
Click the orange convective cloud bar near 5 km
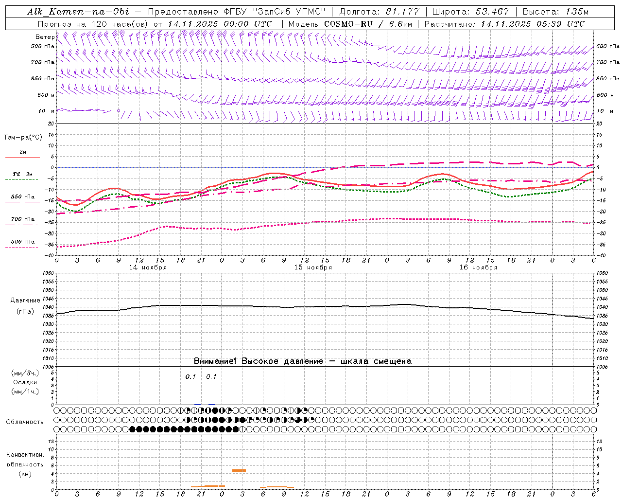click(x=239, y=471)
